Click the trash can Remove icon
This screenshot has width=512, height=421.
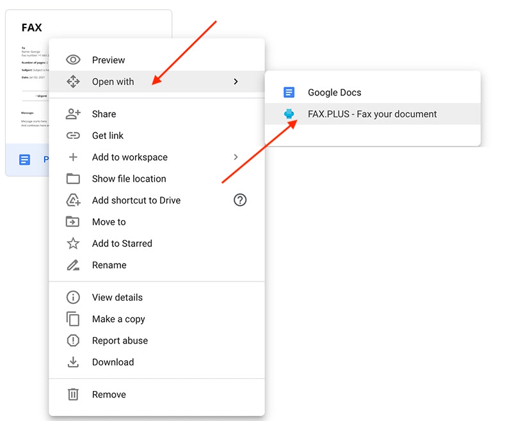(73, 395)
